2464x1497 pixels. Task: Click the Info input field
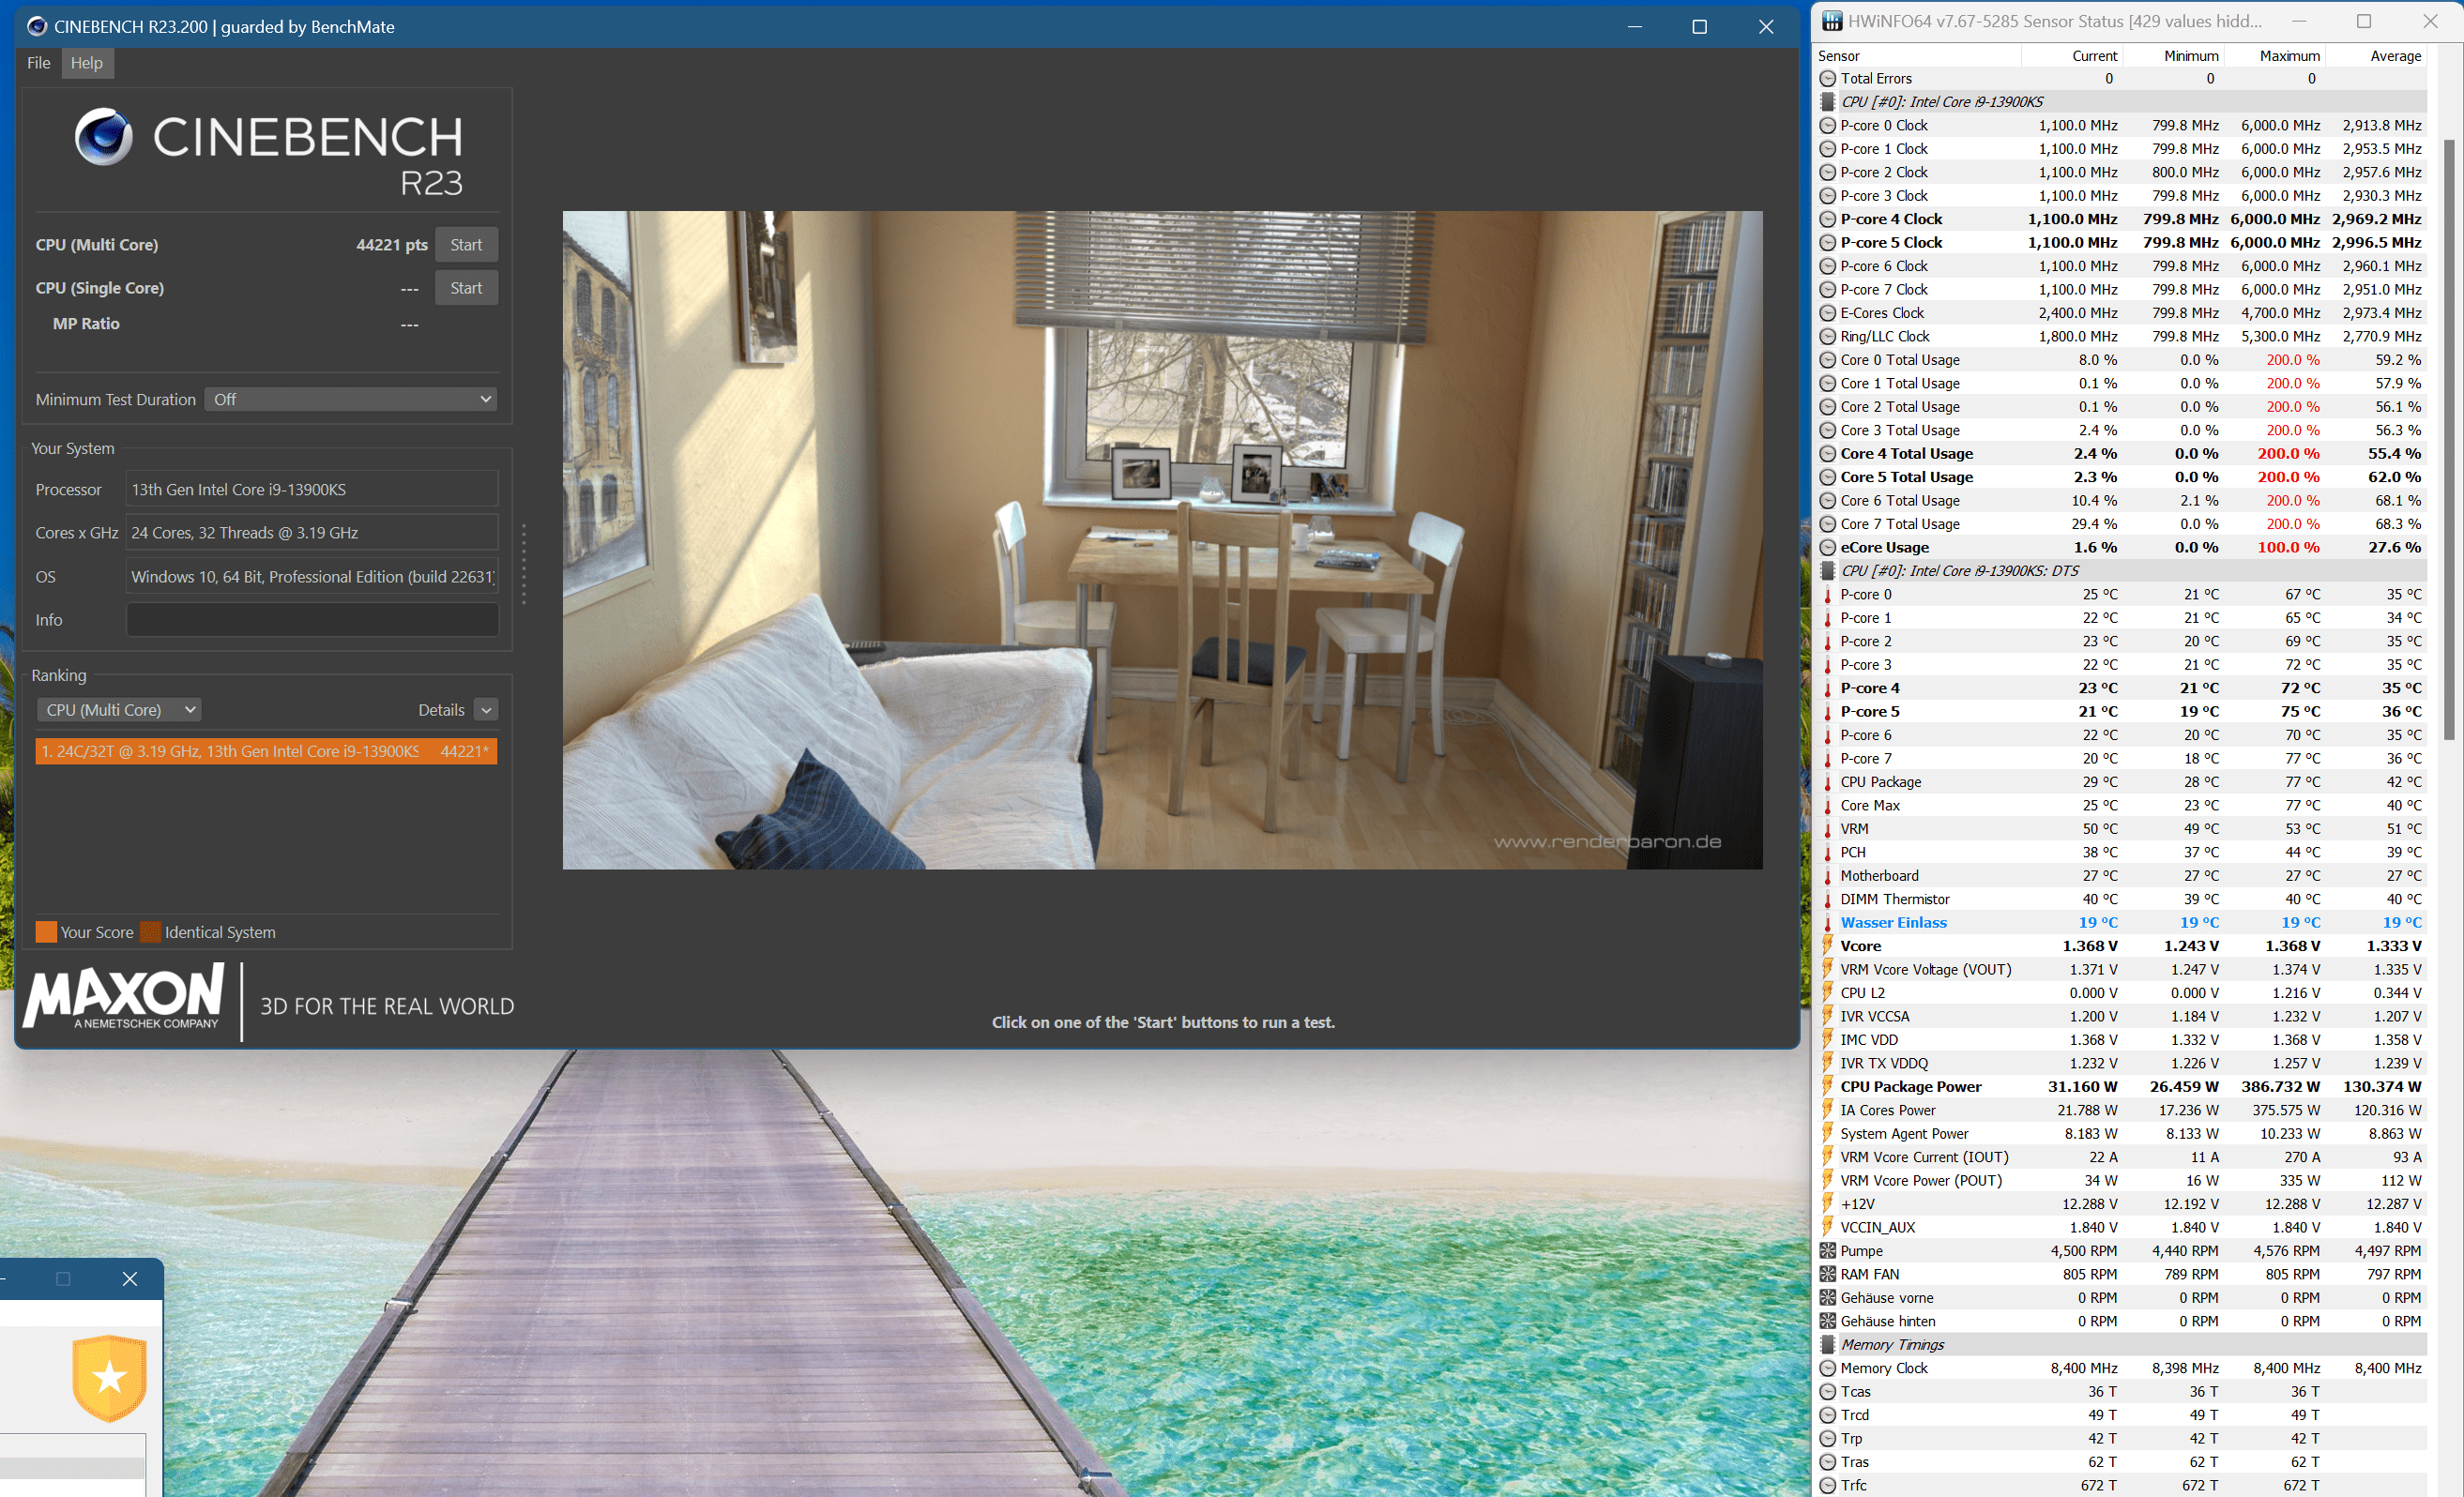[x=312, y=621]
